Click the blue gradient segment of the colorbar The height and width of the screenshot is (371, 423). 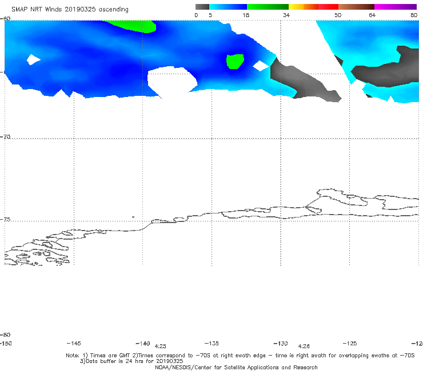[228, 7]
